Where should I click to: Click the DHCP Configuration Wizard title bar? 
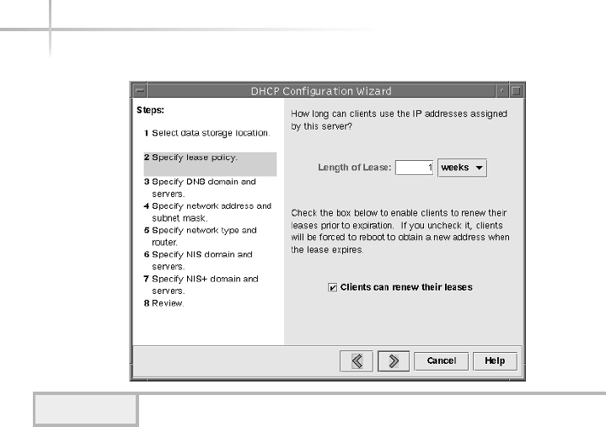pos(321,91)
